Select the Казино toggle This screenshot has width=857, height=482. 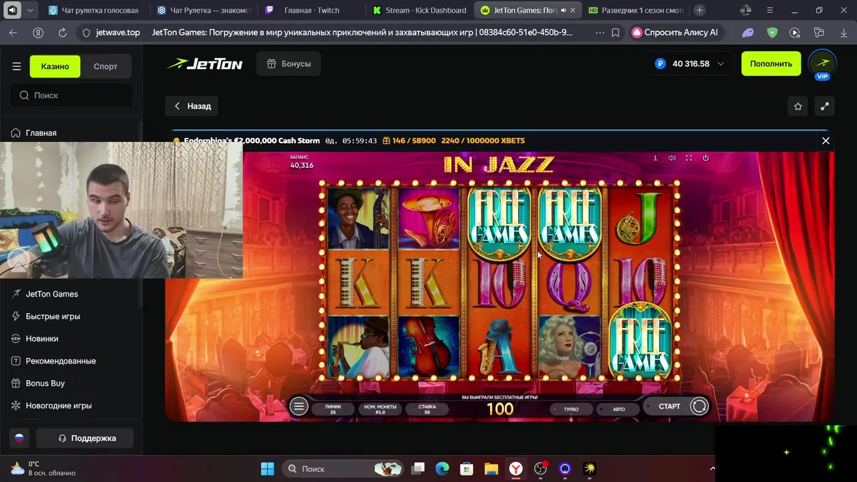(x=55, y=66)
